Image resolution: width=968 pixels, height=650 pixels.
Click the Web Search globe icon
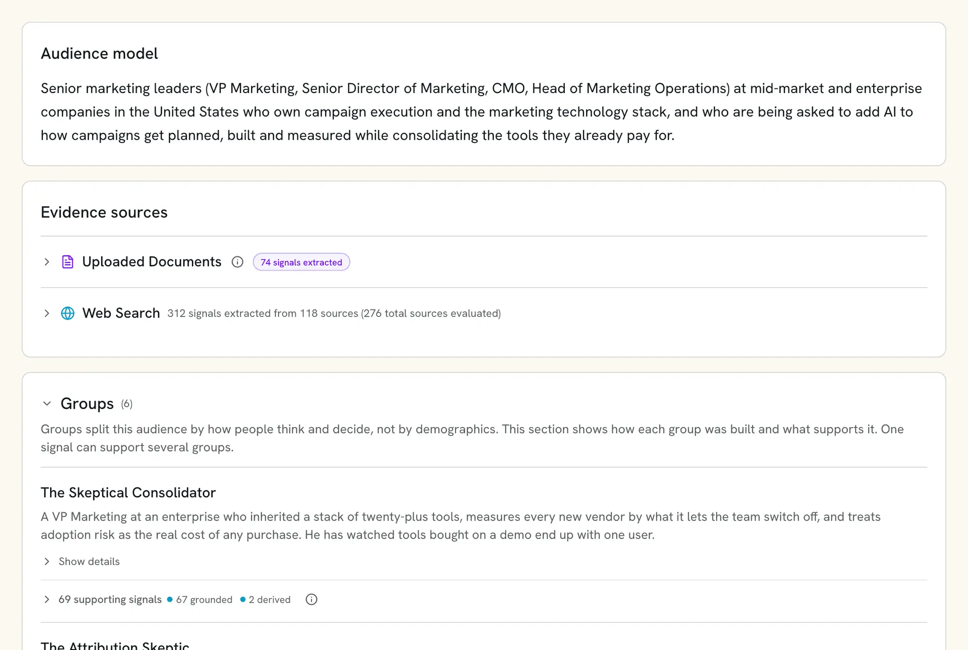tap(68, 313)
